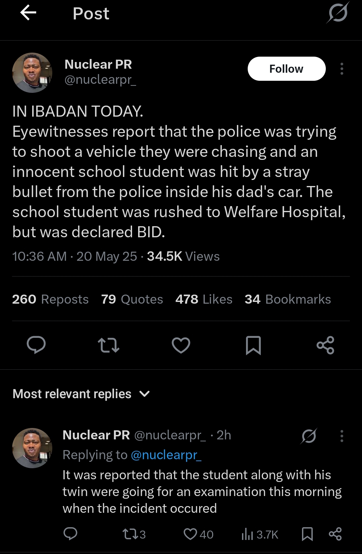View the 260 Reposts list
The image size is (362, 554).
(50, 299)
